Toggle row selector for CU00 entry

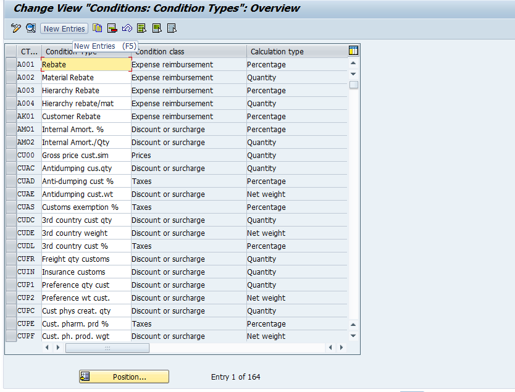[10, 155]
